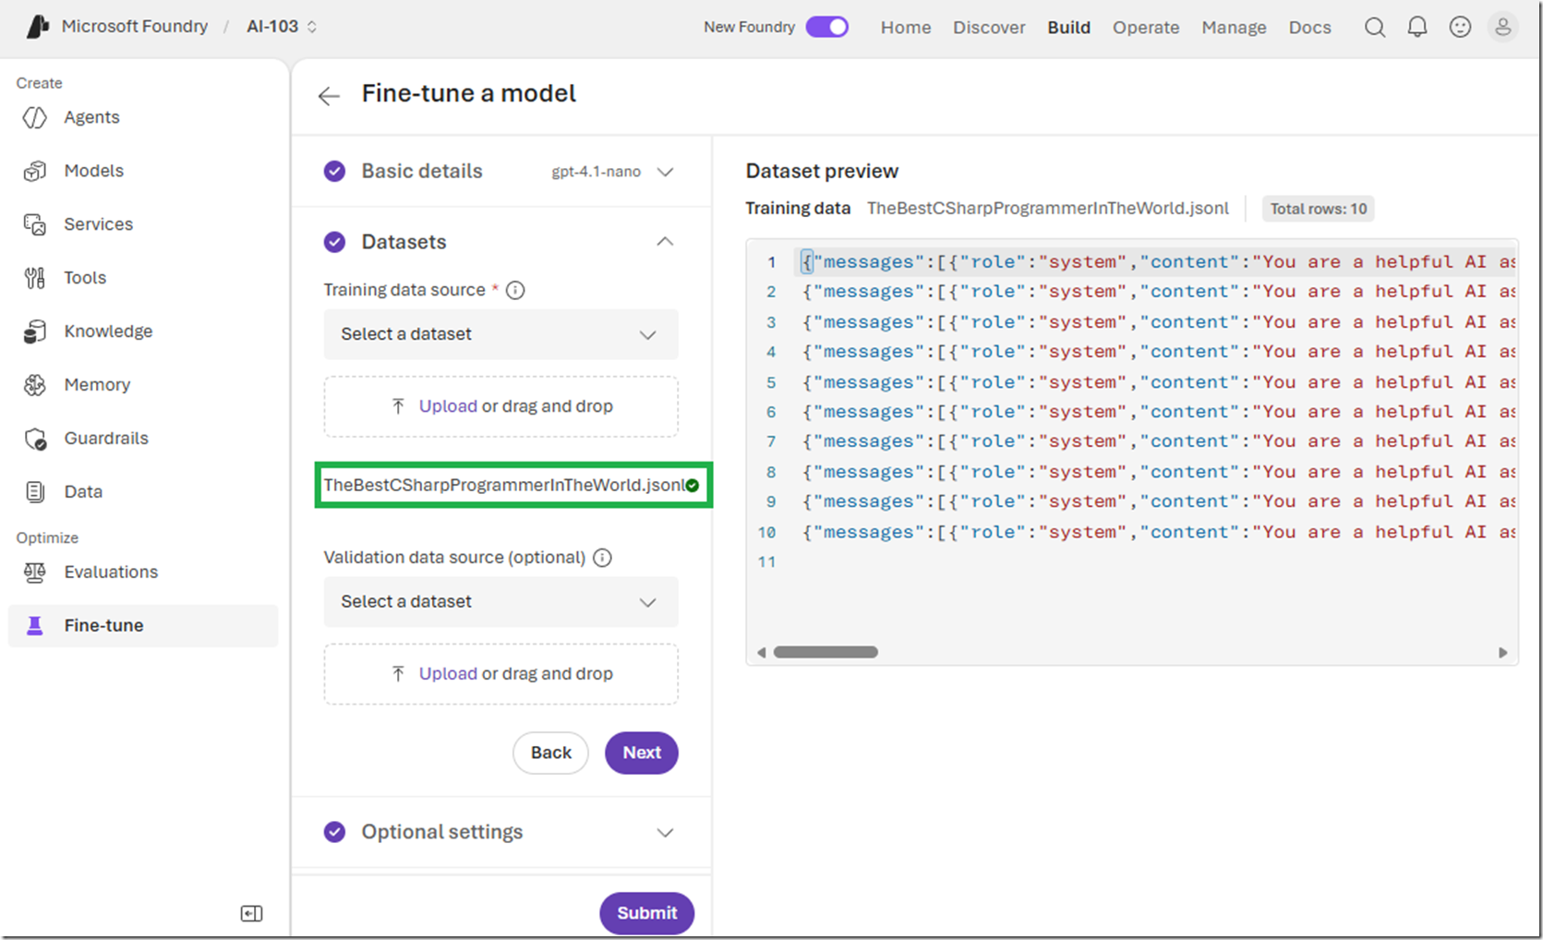Screen dimensions: 1543x940
Task: Expand the Optional settings section chevron
Action: pos(665,833)
